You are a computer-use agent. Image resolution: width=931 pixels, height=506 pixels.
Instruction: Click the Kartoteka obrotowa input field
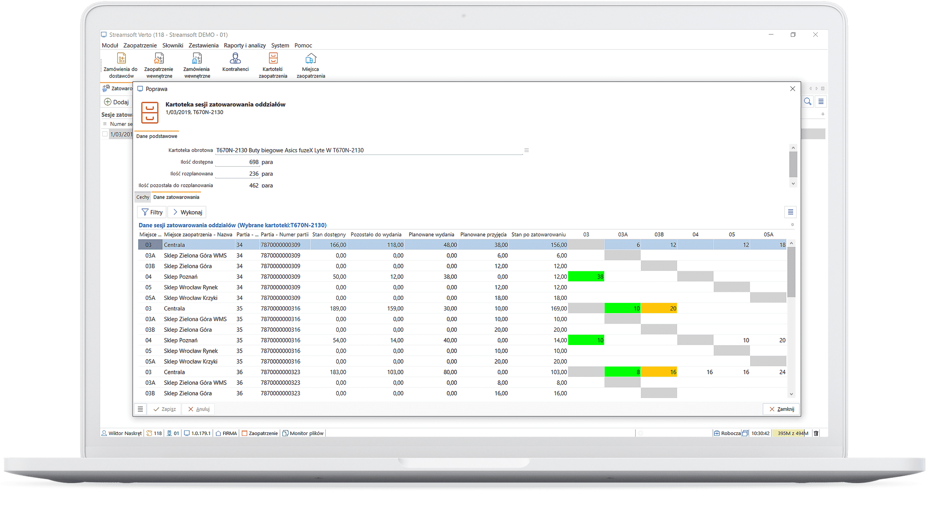tap(369, 150)
